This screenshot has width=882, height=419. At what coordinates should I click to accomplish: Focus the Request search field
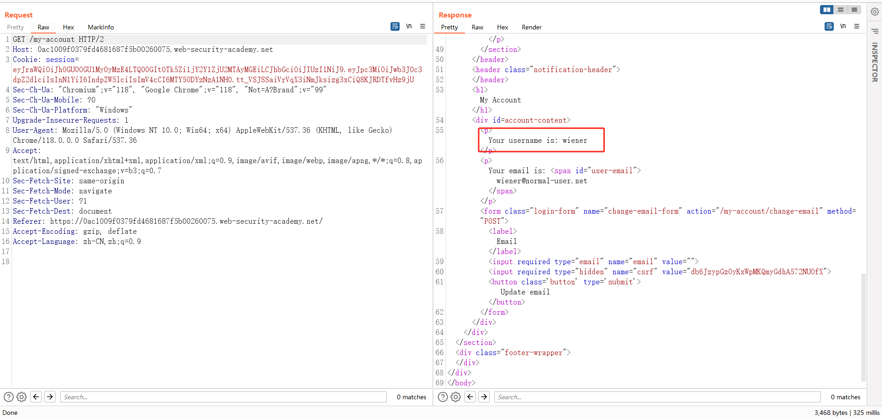223,397
